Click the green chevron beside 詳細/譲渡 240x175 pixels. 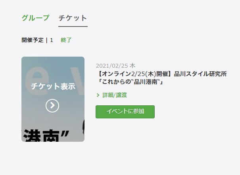[98, 95]
